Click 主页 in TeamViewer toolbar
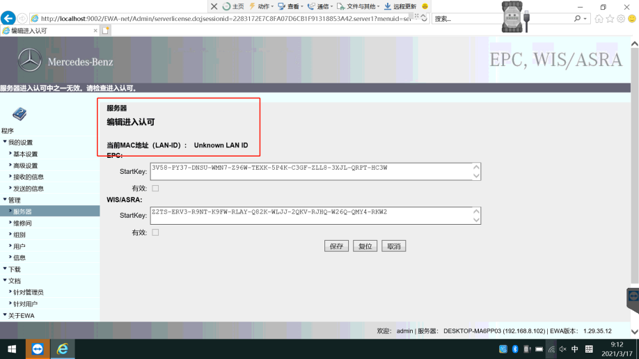This screenshot has height=359, width=639. pos(233,6)
